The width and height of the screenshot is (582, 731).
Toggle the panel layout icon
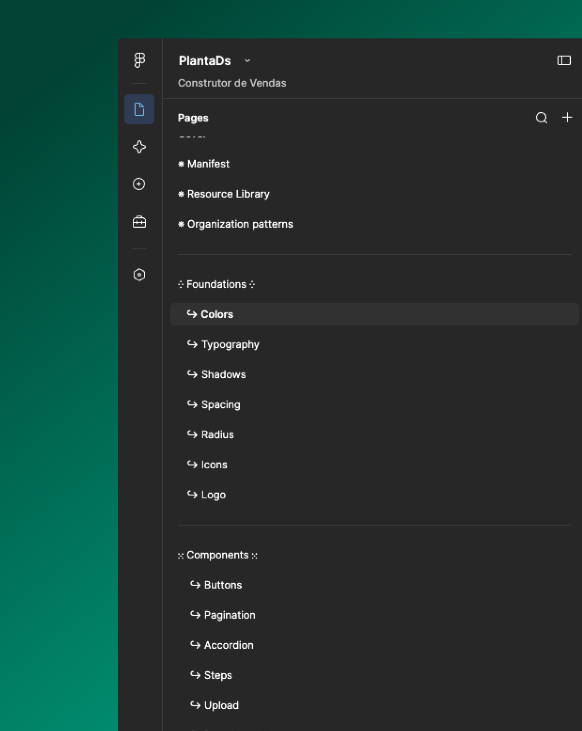click(x=564, y=61)
